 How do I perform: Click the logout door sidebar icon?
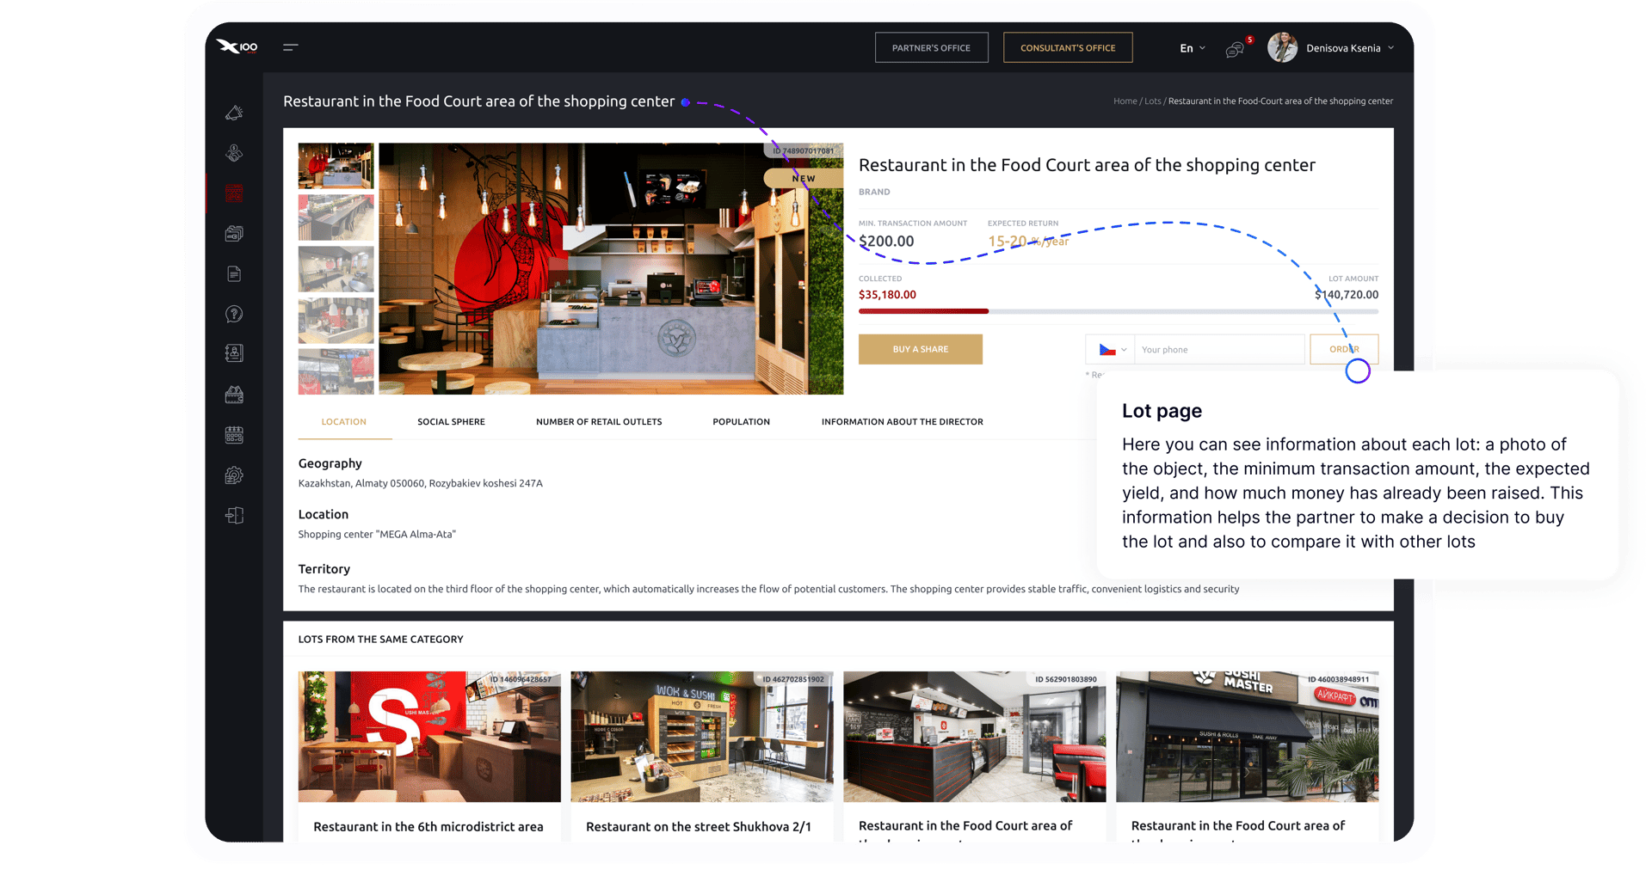pyautogui.click(x=234, y=516)
